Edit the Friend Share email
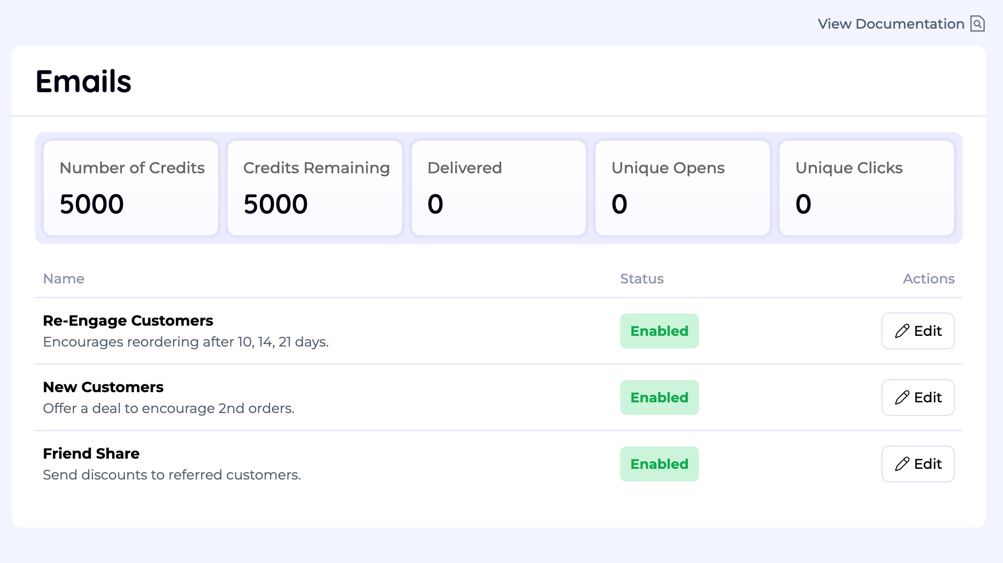Image resolution: width=1003 pixels, height=563 pixels. [x=918, y=464]
